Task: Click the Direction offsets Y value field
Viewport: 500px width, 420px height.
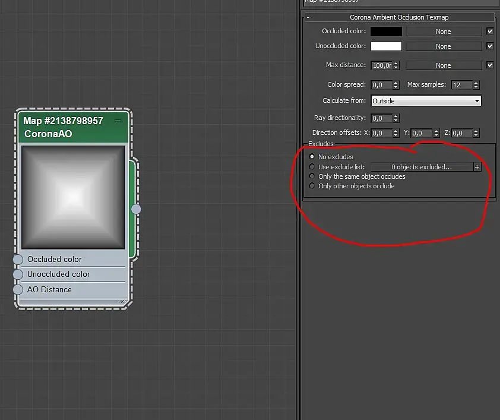Action: [422, 133]
